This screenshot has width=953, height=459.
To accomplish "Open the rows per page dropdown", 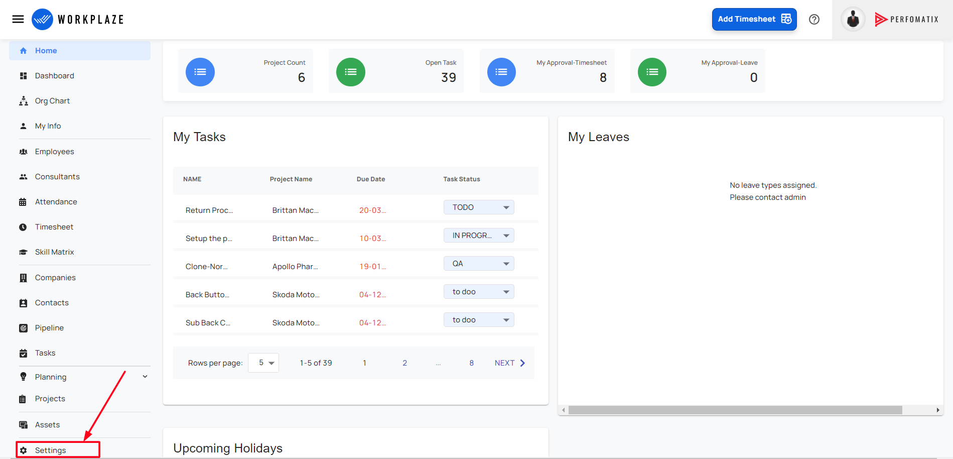I will pos(263,363).
